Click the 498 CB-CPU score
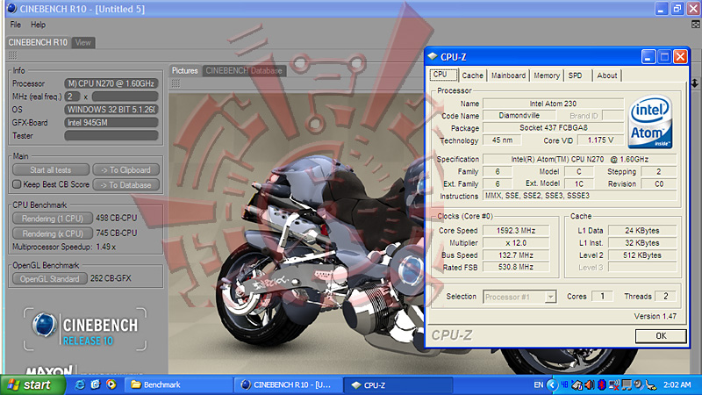This screenshot has height=395, width=702. coord(117,218)
